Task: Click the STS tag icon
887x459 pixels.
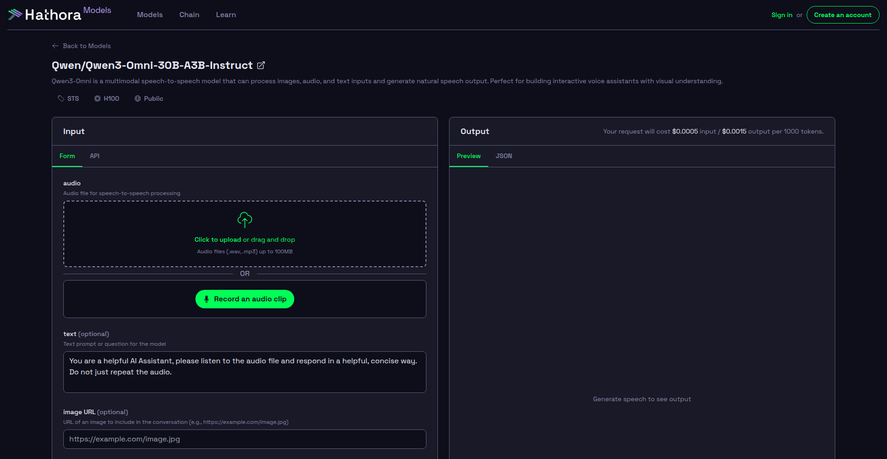Action: pos(61,98)
